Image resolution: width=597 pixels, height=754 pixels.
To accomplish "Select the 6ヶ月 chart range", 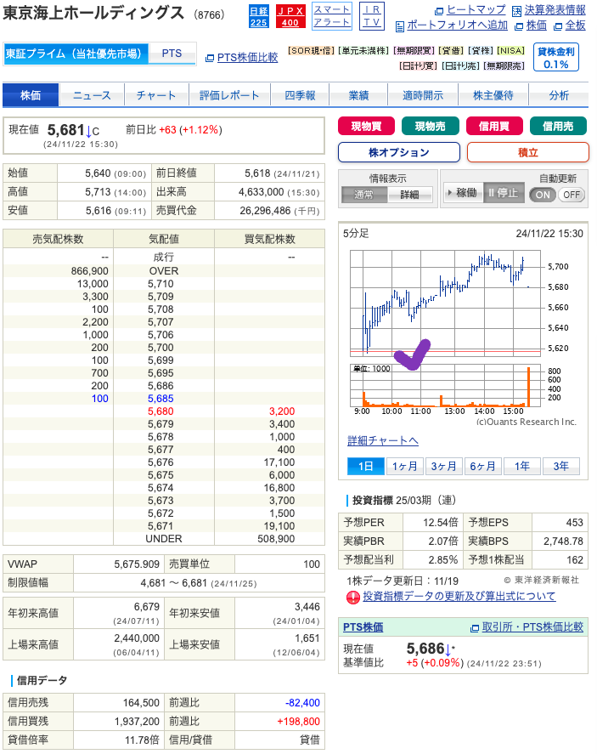I will click(x=482, y=466).
